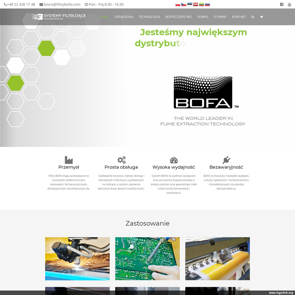
Task: Switch language via the Latvian flag
Action: click(195, 4)
